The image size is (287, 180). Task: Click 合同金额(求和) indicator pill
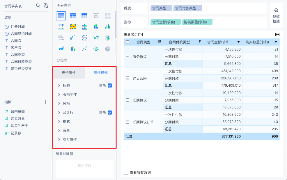(x=165, y=22)
